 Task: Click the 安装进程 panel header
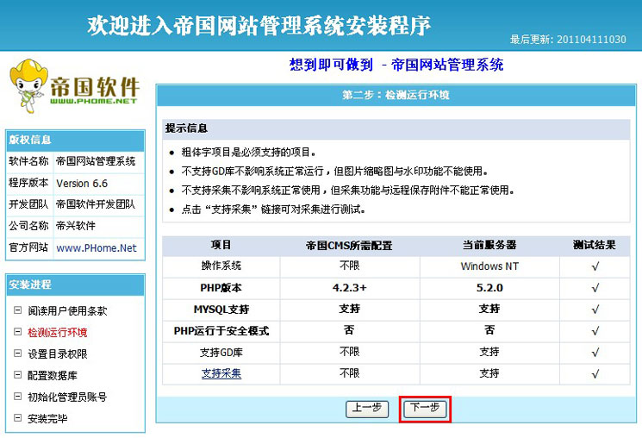75,285
